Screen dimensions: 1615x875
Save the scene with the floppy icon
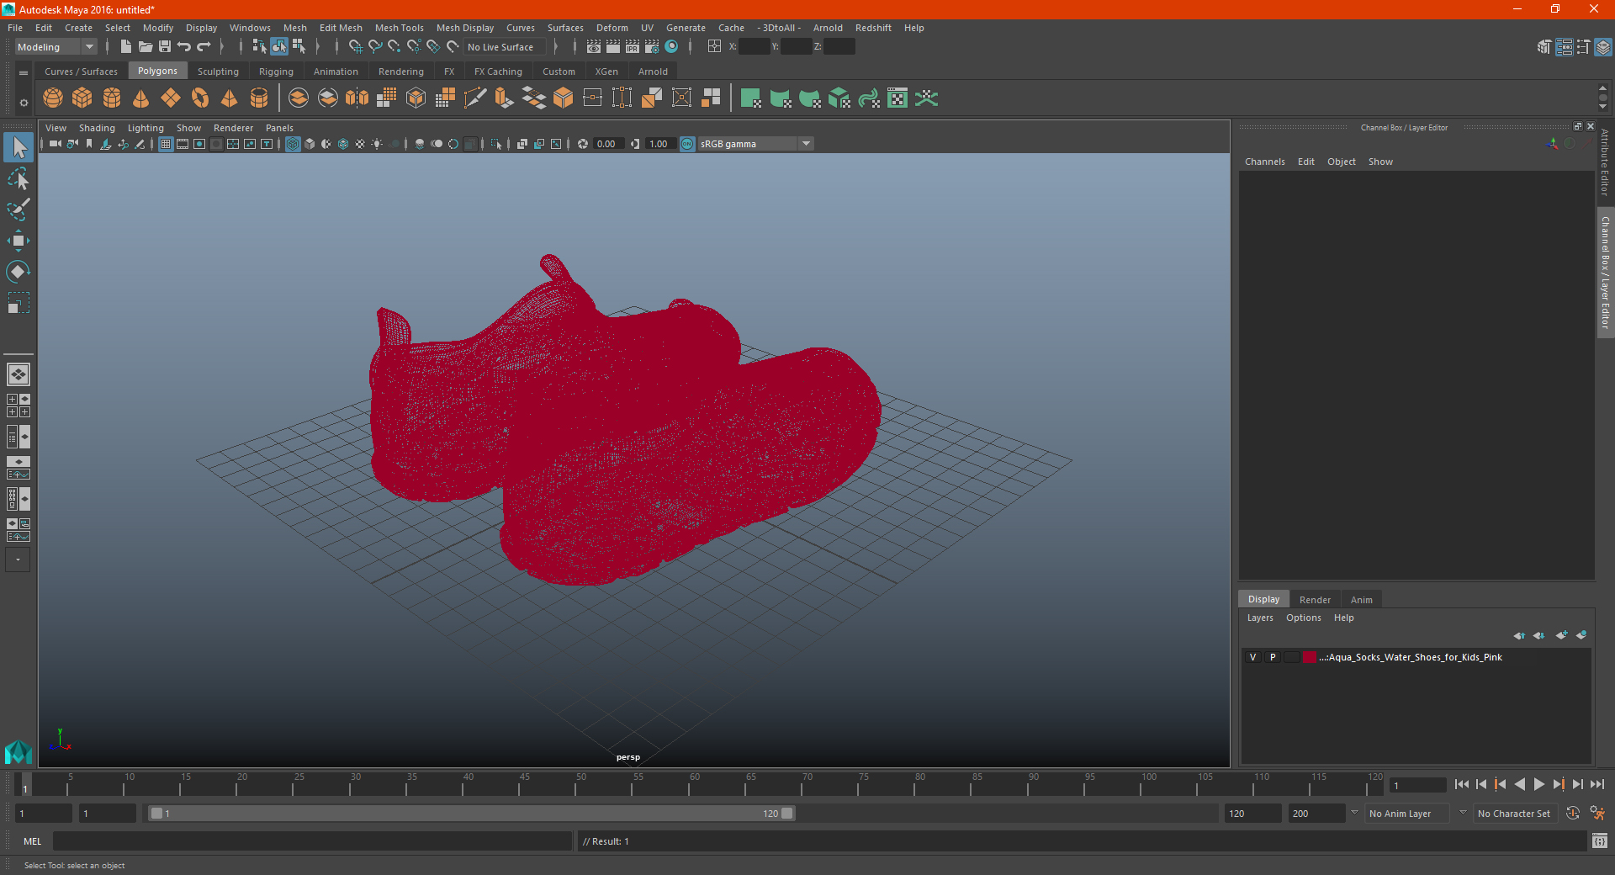click(x=165, y=46)
